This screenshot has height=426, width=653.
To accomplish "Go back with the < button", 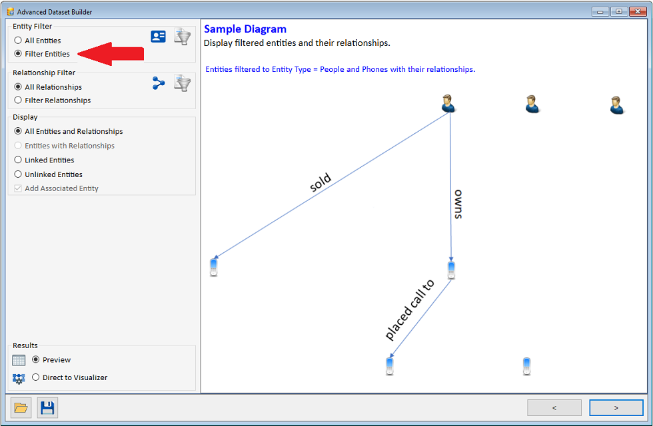I will (x=554, y=407).
